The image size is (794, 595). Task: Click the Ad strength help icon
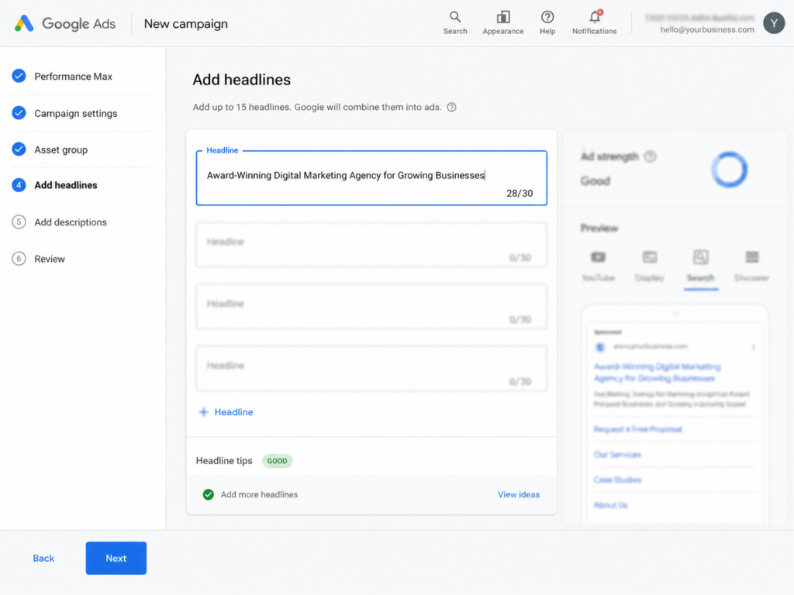(651, 156)
